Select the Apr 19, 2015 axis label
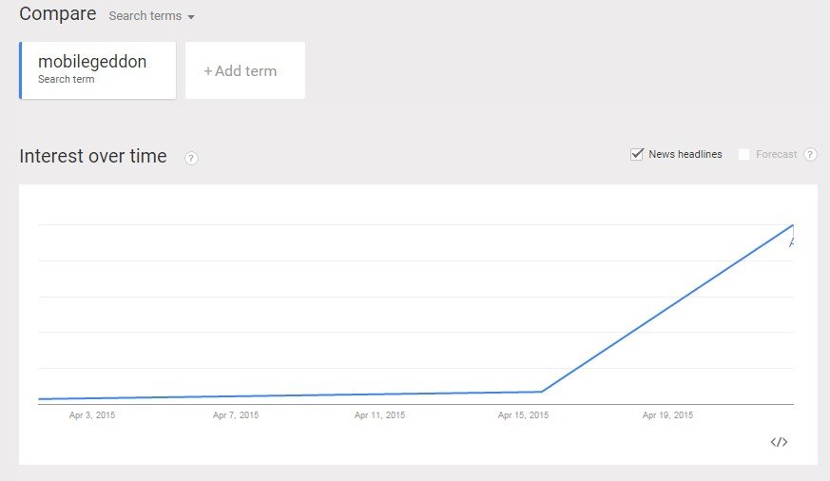 [667, 414]
